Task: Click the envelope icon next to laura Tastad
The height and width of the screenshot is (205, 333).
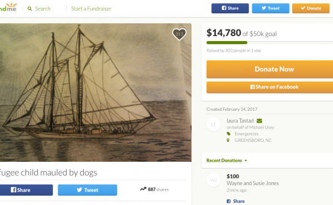Action: click(x=259, y=121)
